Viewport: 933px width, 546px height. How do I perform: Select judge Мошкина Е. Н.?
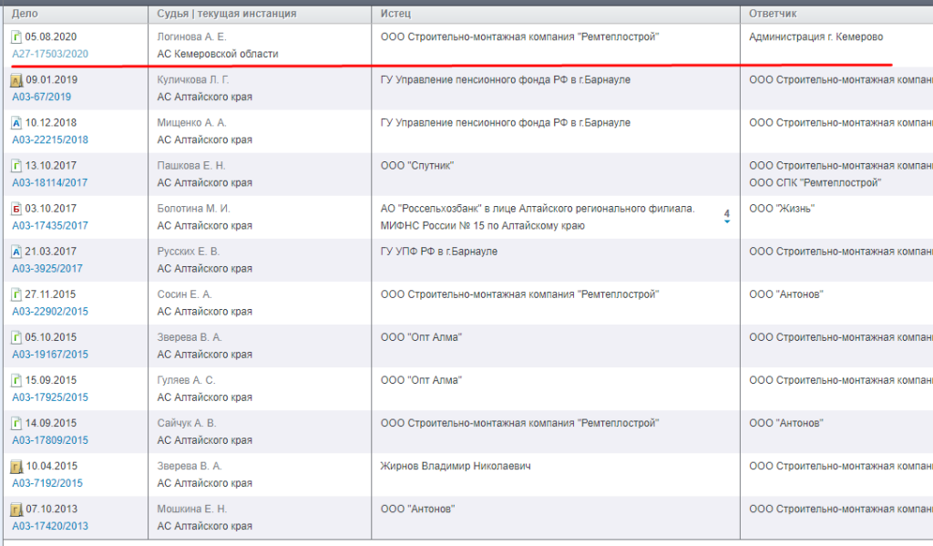[192, 509]
